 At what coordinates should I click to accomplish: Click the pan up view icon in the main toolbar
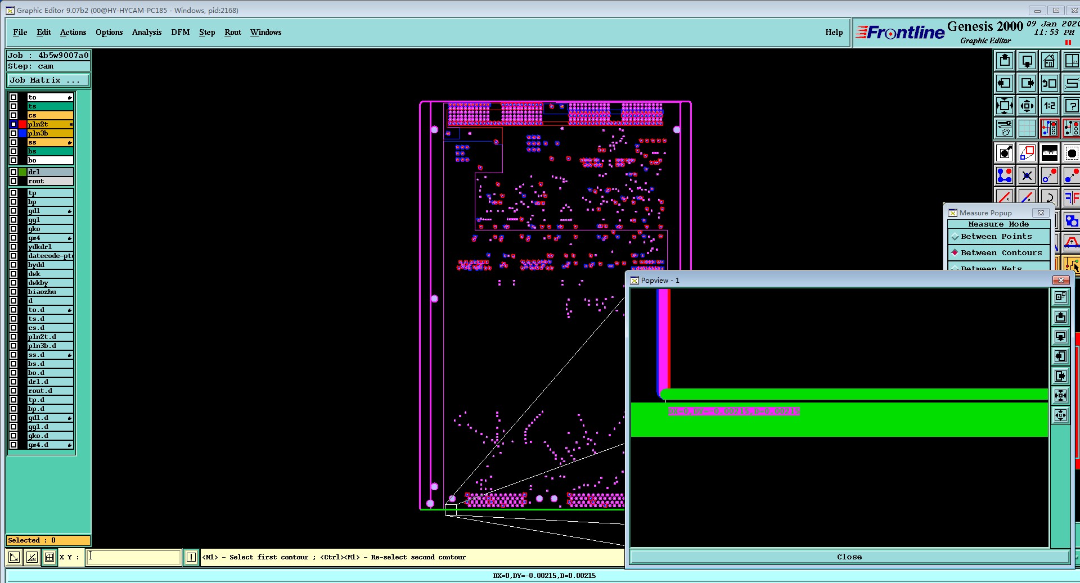(1005, 61)
